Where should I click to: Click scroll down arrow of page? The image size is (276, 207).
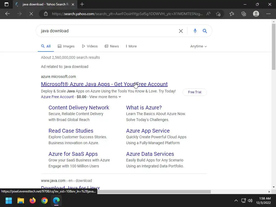click(274, 187)
